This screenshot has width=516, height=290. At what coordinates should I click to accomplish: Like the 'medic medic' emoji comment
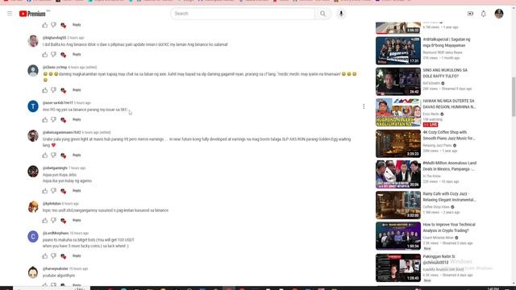(45, 90)
